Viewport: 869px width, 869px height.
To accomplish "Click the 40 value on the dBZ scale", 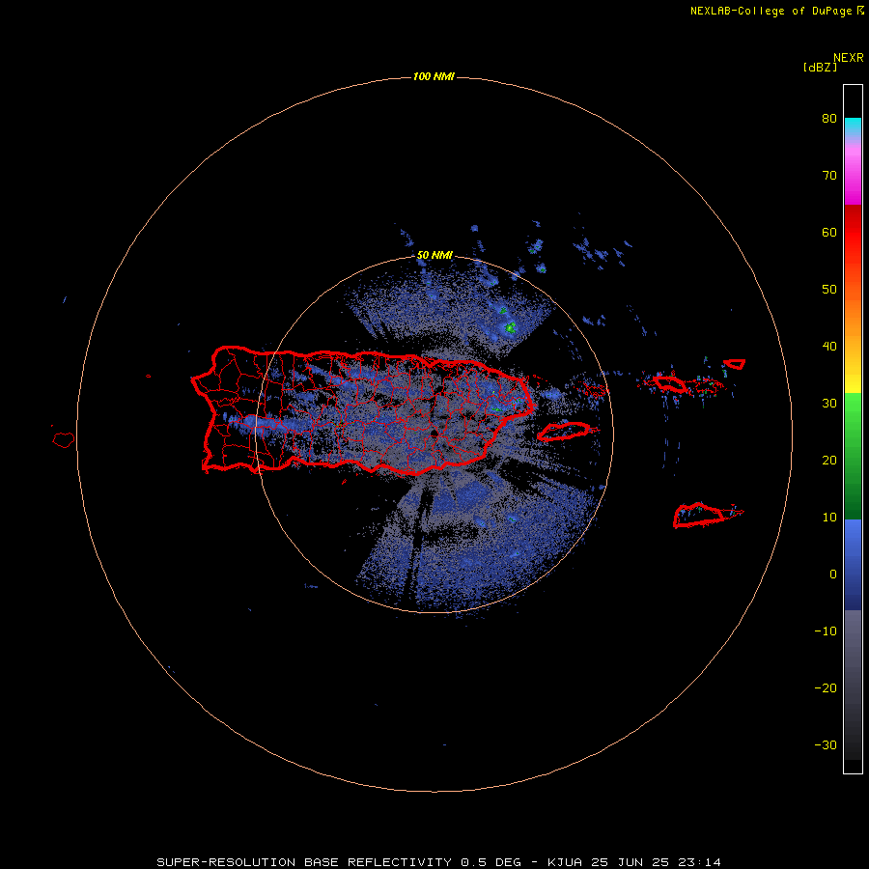I will 829,347.
